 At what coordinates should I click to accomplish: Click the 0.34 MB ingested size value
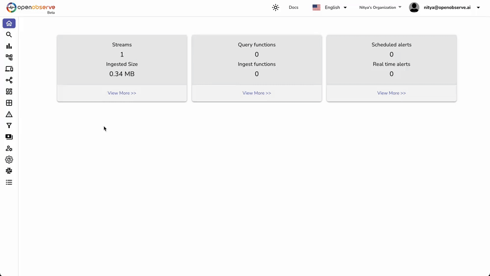[x=122, y=74]
